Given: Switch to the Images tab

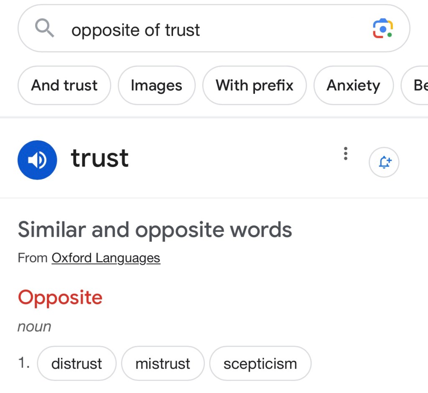Looking at the screenshot, I should tap(156, 85).
